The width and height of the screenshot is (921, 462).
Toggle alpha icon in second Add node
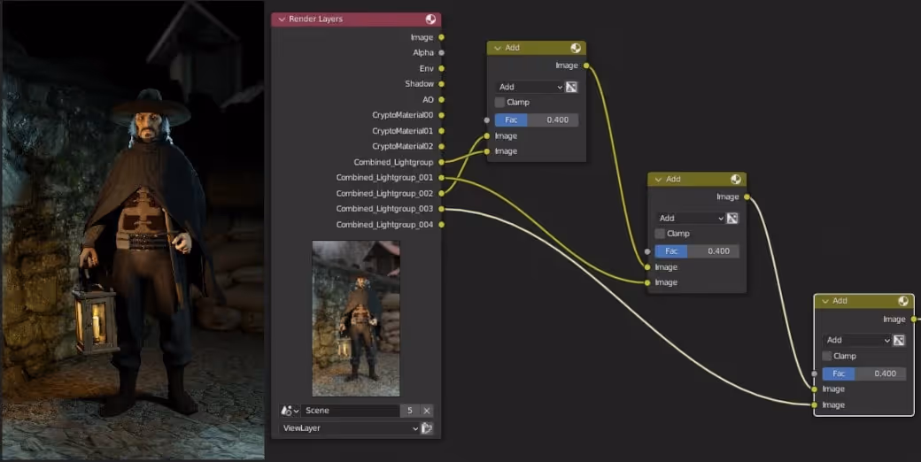[x=732, y=219]
